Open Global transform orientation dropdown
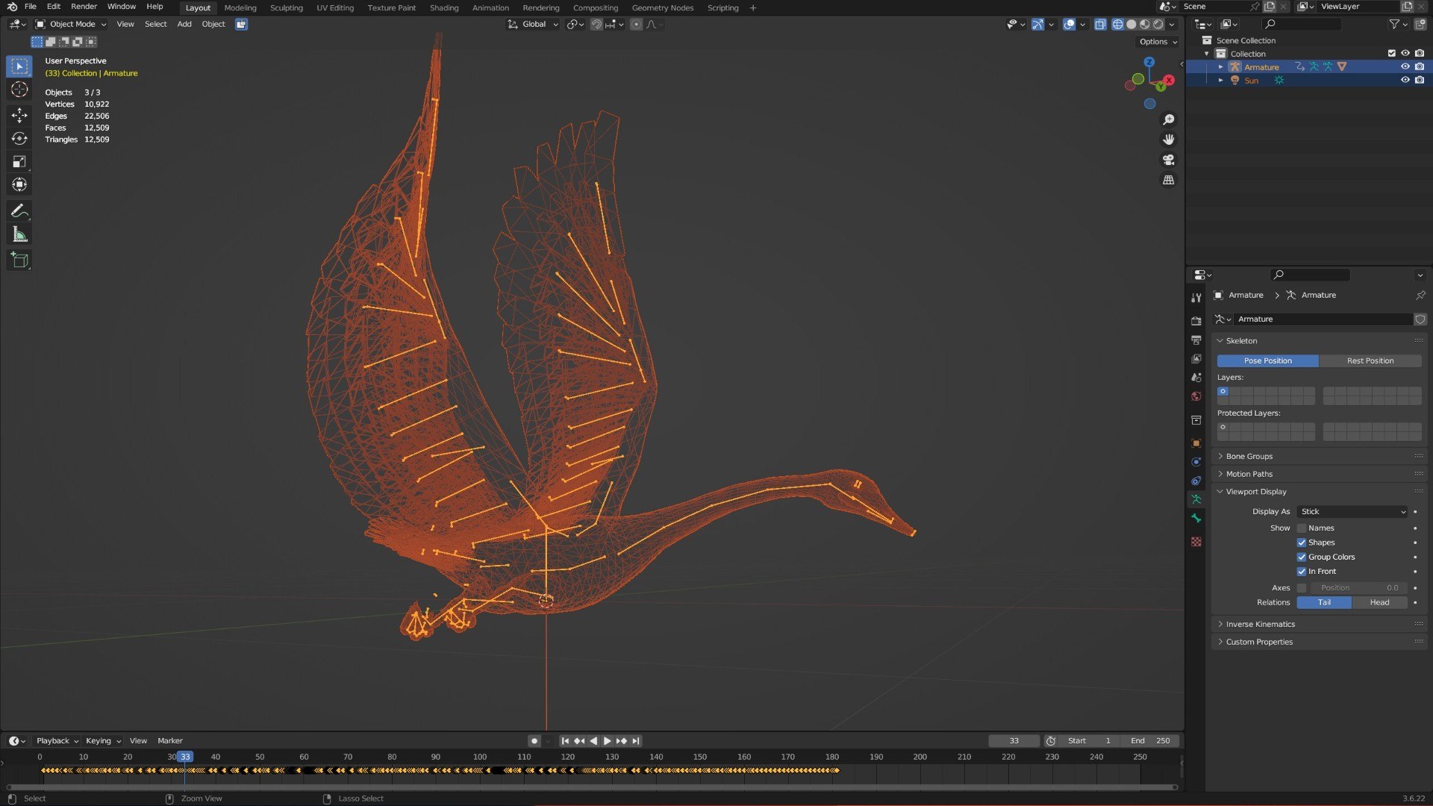Image resolution: width=1433 pixels, height=806 pixels. (533, 24)
